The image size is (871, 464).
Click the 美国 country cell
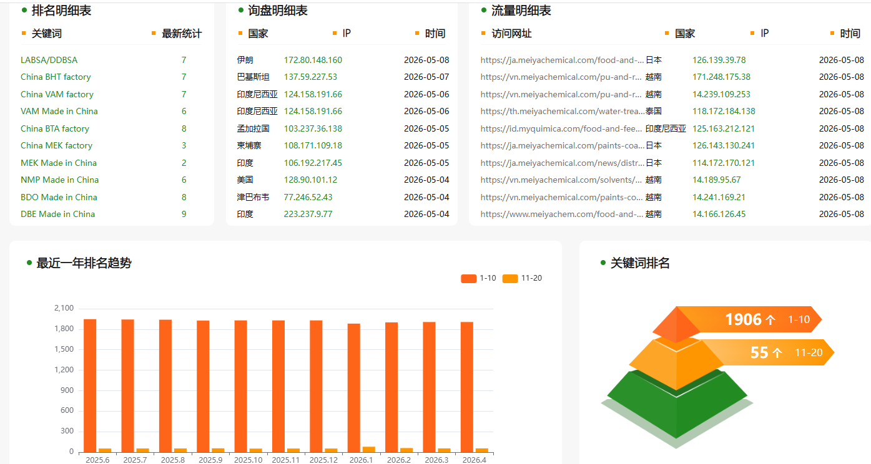(x=245, y=180)
